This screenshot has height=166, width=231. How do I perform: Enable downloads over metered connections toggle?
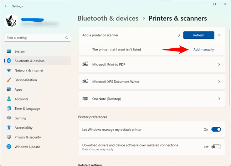pyautogui.click(x=216, y=147)
